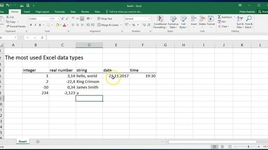Screen dimensions: 268x150
Task: Toggle Italic formatting
Action: click(x=35, y=25)
